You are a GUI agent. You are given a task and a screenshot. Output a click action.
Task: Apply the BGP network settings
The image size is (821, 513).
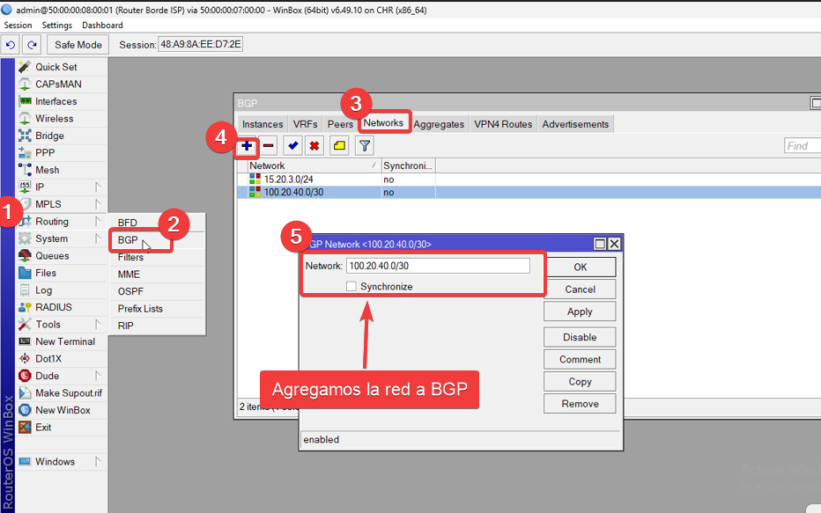tap(579, 311)
